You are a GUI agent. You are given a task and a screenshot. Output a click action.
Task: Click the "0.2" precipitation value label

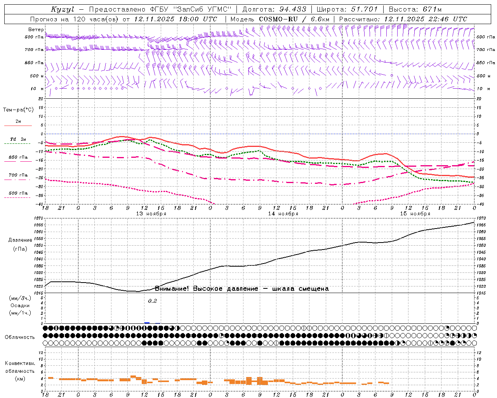click(x=153, y=301)
